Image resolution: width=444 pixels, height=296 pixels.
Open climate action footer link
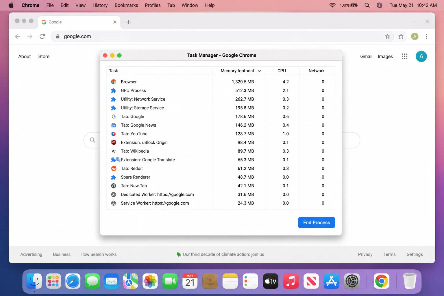[220, 254]
